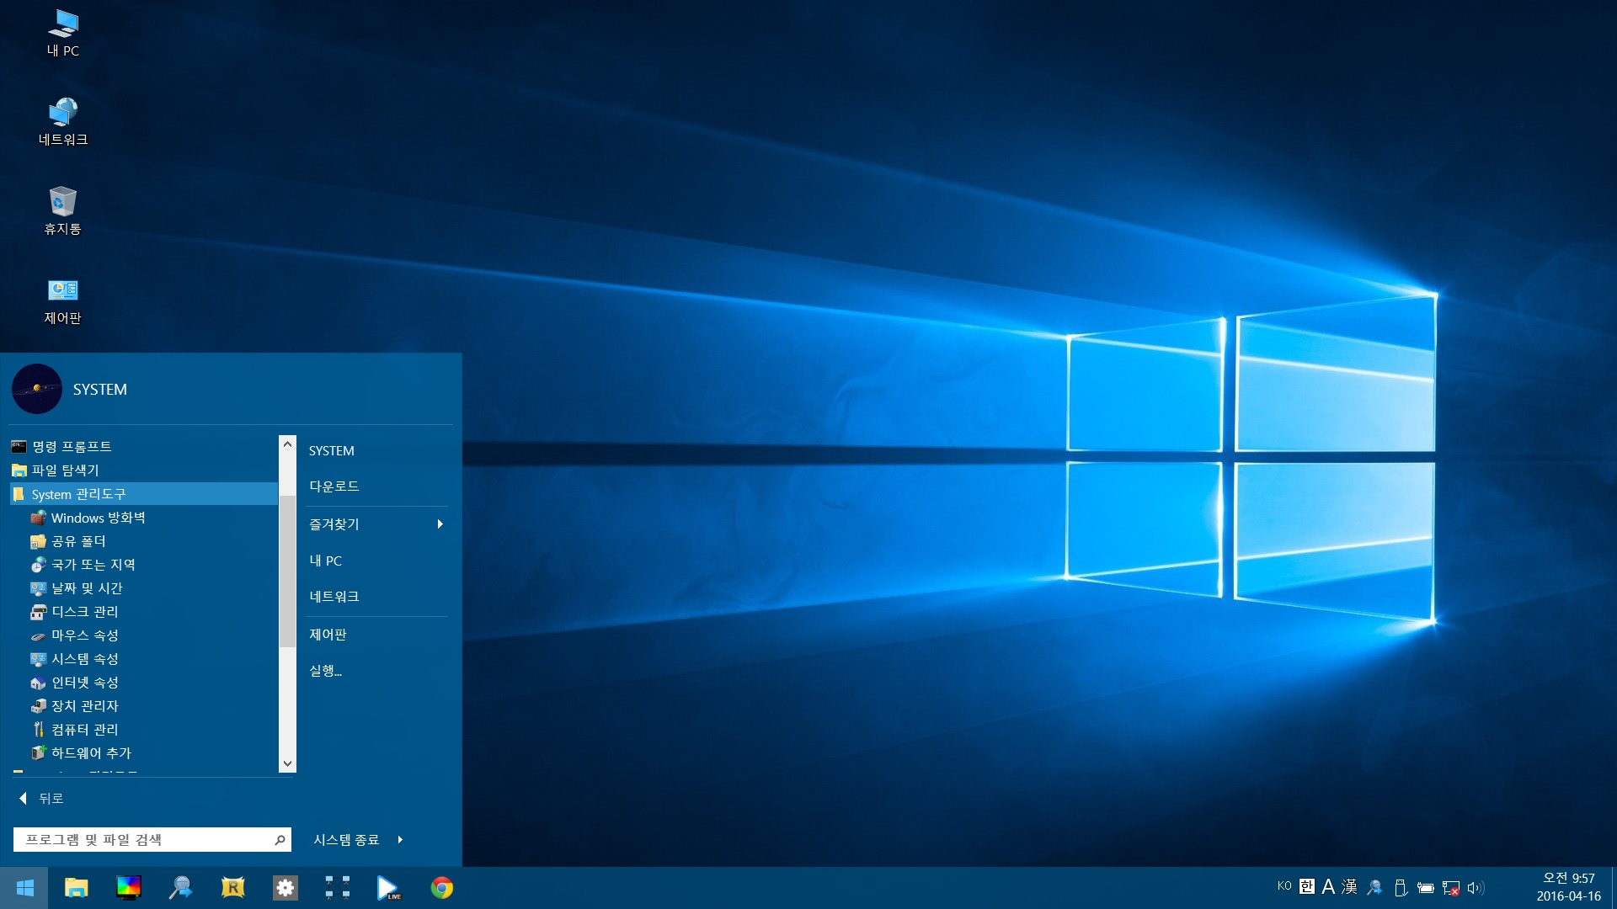Click the 시스템 종료 shutdown button

tap(346, 839)
